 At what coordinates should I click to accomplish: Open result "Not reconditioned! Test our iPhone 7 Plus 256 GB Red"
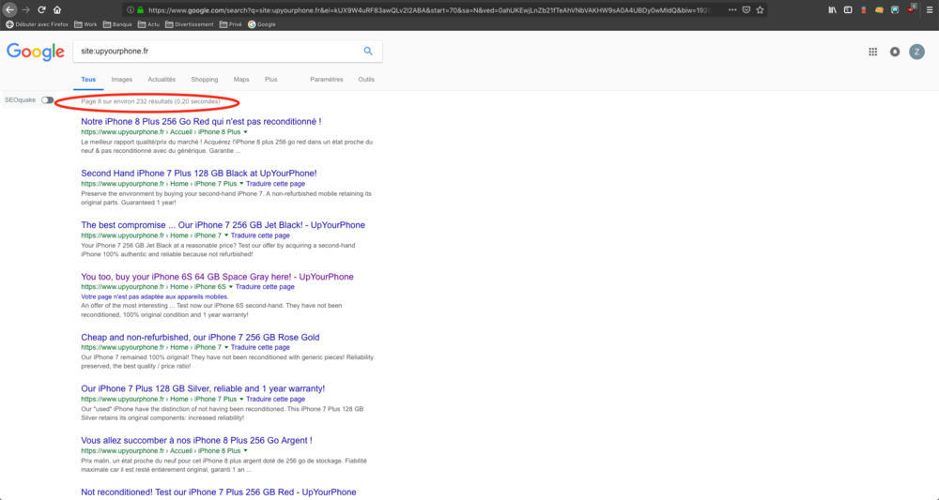[x=219, y=492]
